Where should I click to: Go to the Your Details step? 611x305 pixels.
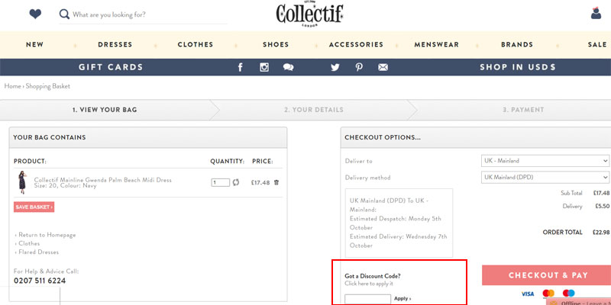(314, 110)
